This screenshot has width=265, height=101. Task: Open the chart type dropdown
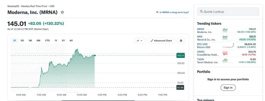point(139,41)
